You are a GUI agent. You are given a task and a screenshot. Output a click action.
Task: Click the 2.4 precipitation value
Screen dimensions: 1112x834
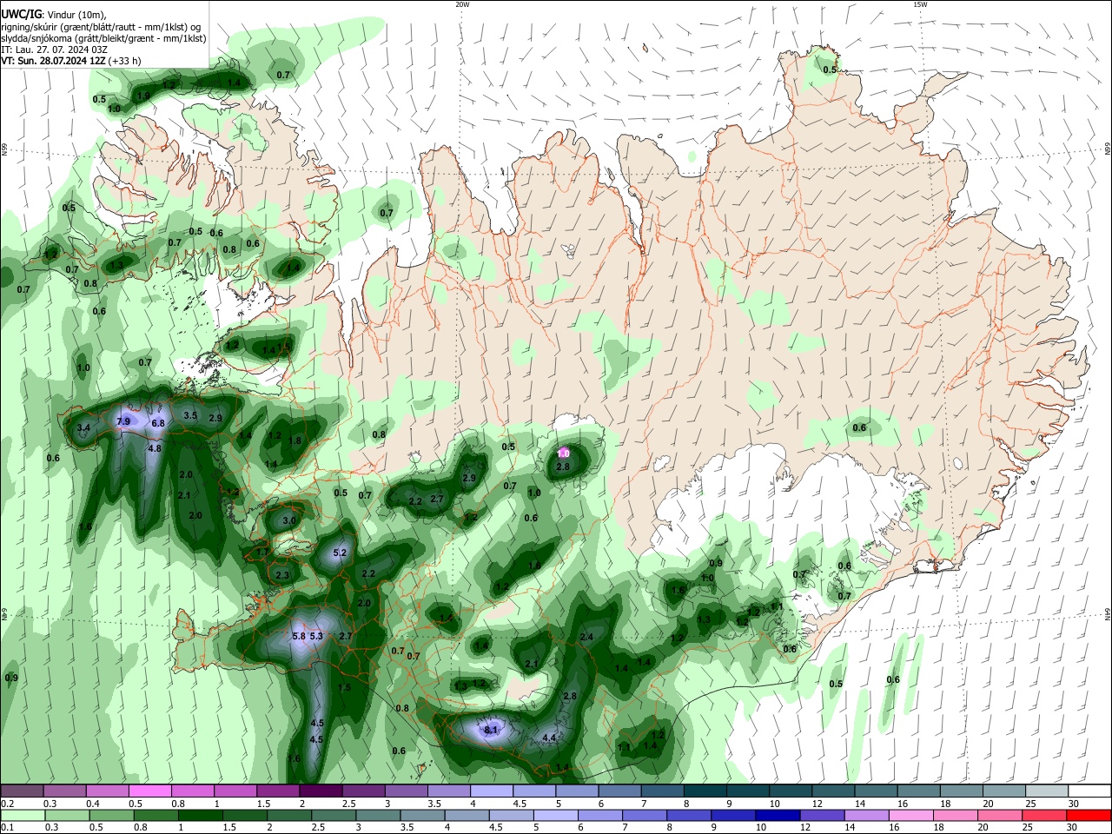pyautogui.click(x=586, y=637)
